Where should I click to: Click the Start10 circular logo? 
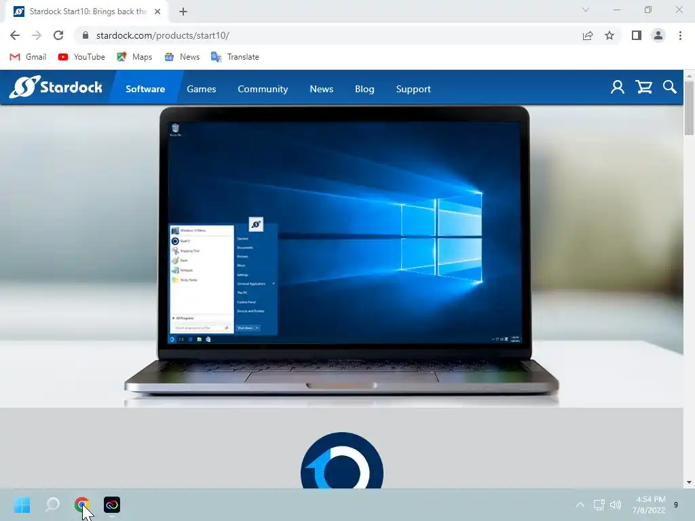342,461
